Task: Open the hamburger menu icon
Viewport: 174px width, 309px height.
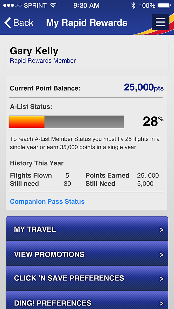Action: 160,22
